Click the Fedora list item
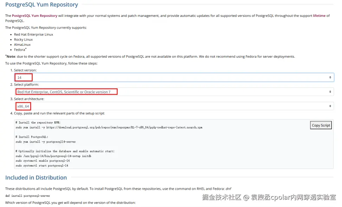Viewport: 342px width, 207px height. (x=20, y=50)
